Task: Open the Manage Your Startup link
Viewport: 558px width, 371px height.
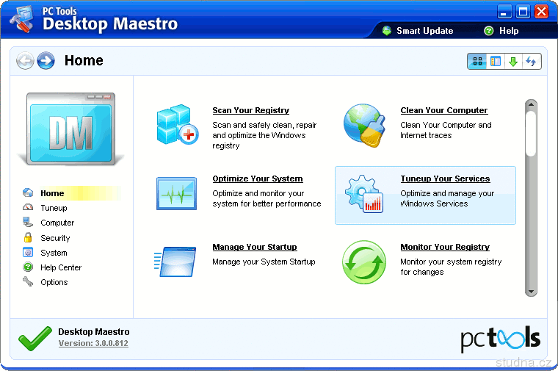Action: point(255,247)
